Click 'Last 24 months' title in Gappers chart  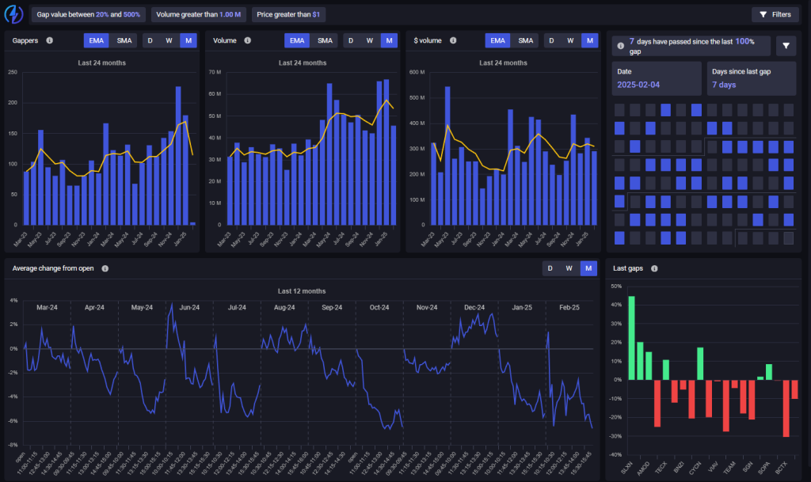102,63
